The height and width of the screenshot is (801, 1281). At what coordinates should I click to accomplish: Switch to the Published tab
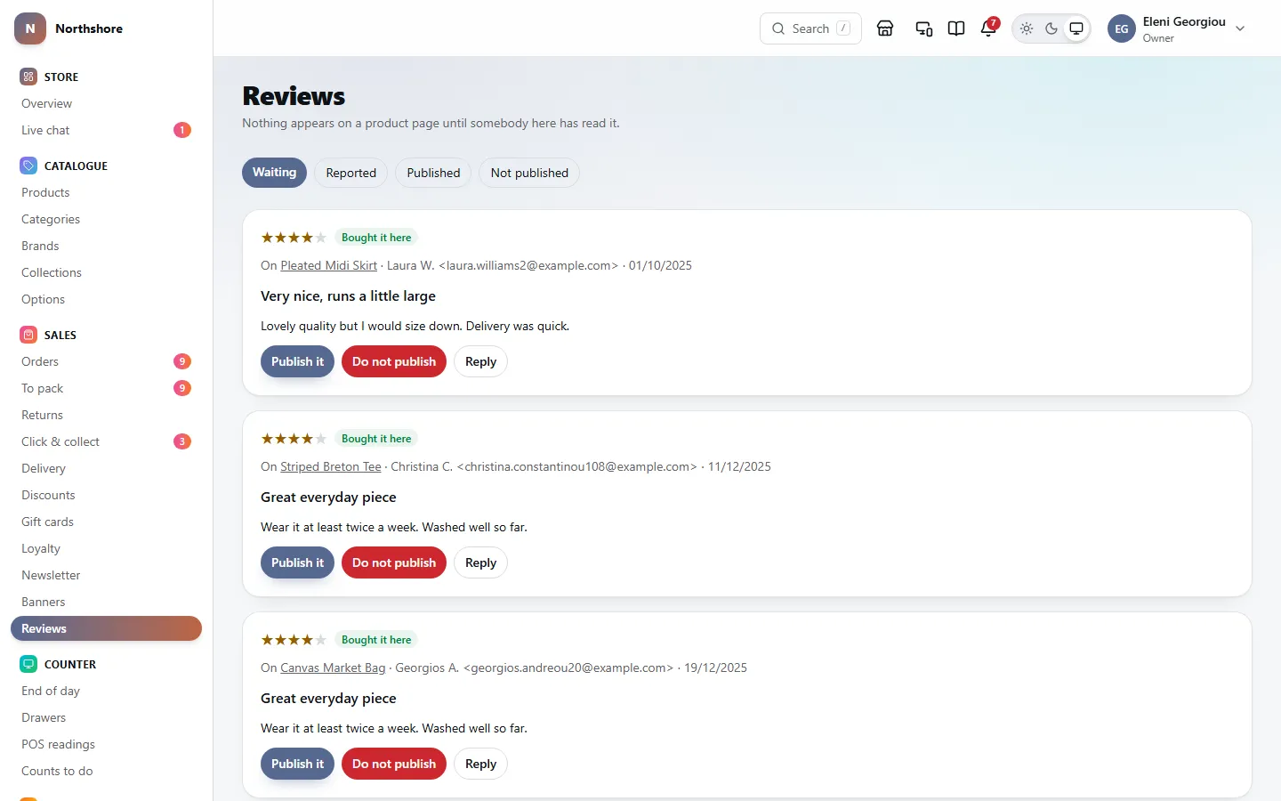pyautogui.click(x=433, y=173)
